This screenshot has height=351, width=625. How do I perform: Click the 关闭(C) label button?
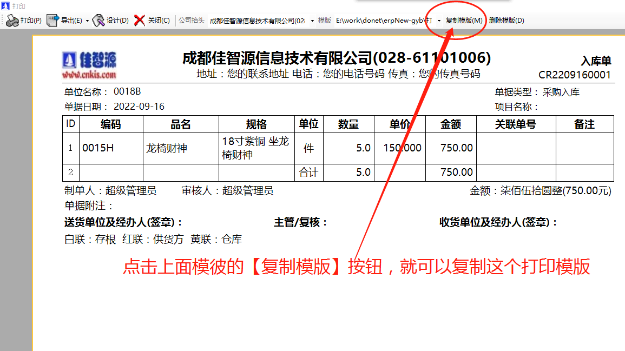click(x=159, y=21)
